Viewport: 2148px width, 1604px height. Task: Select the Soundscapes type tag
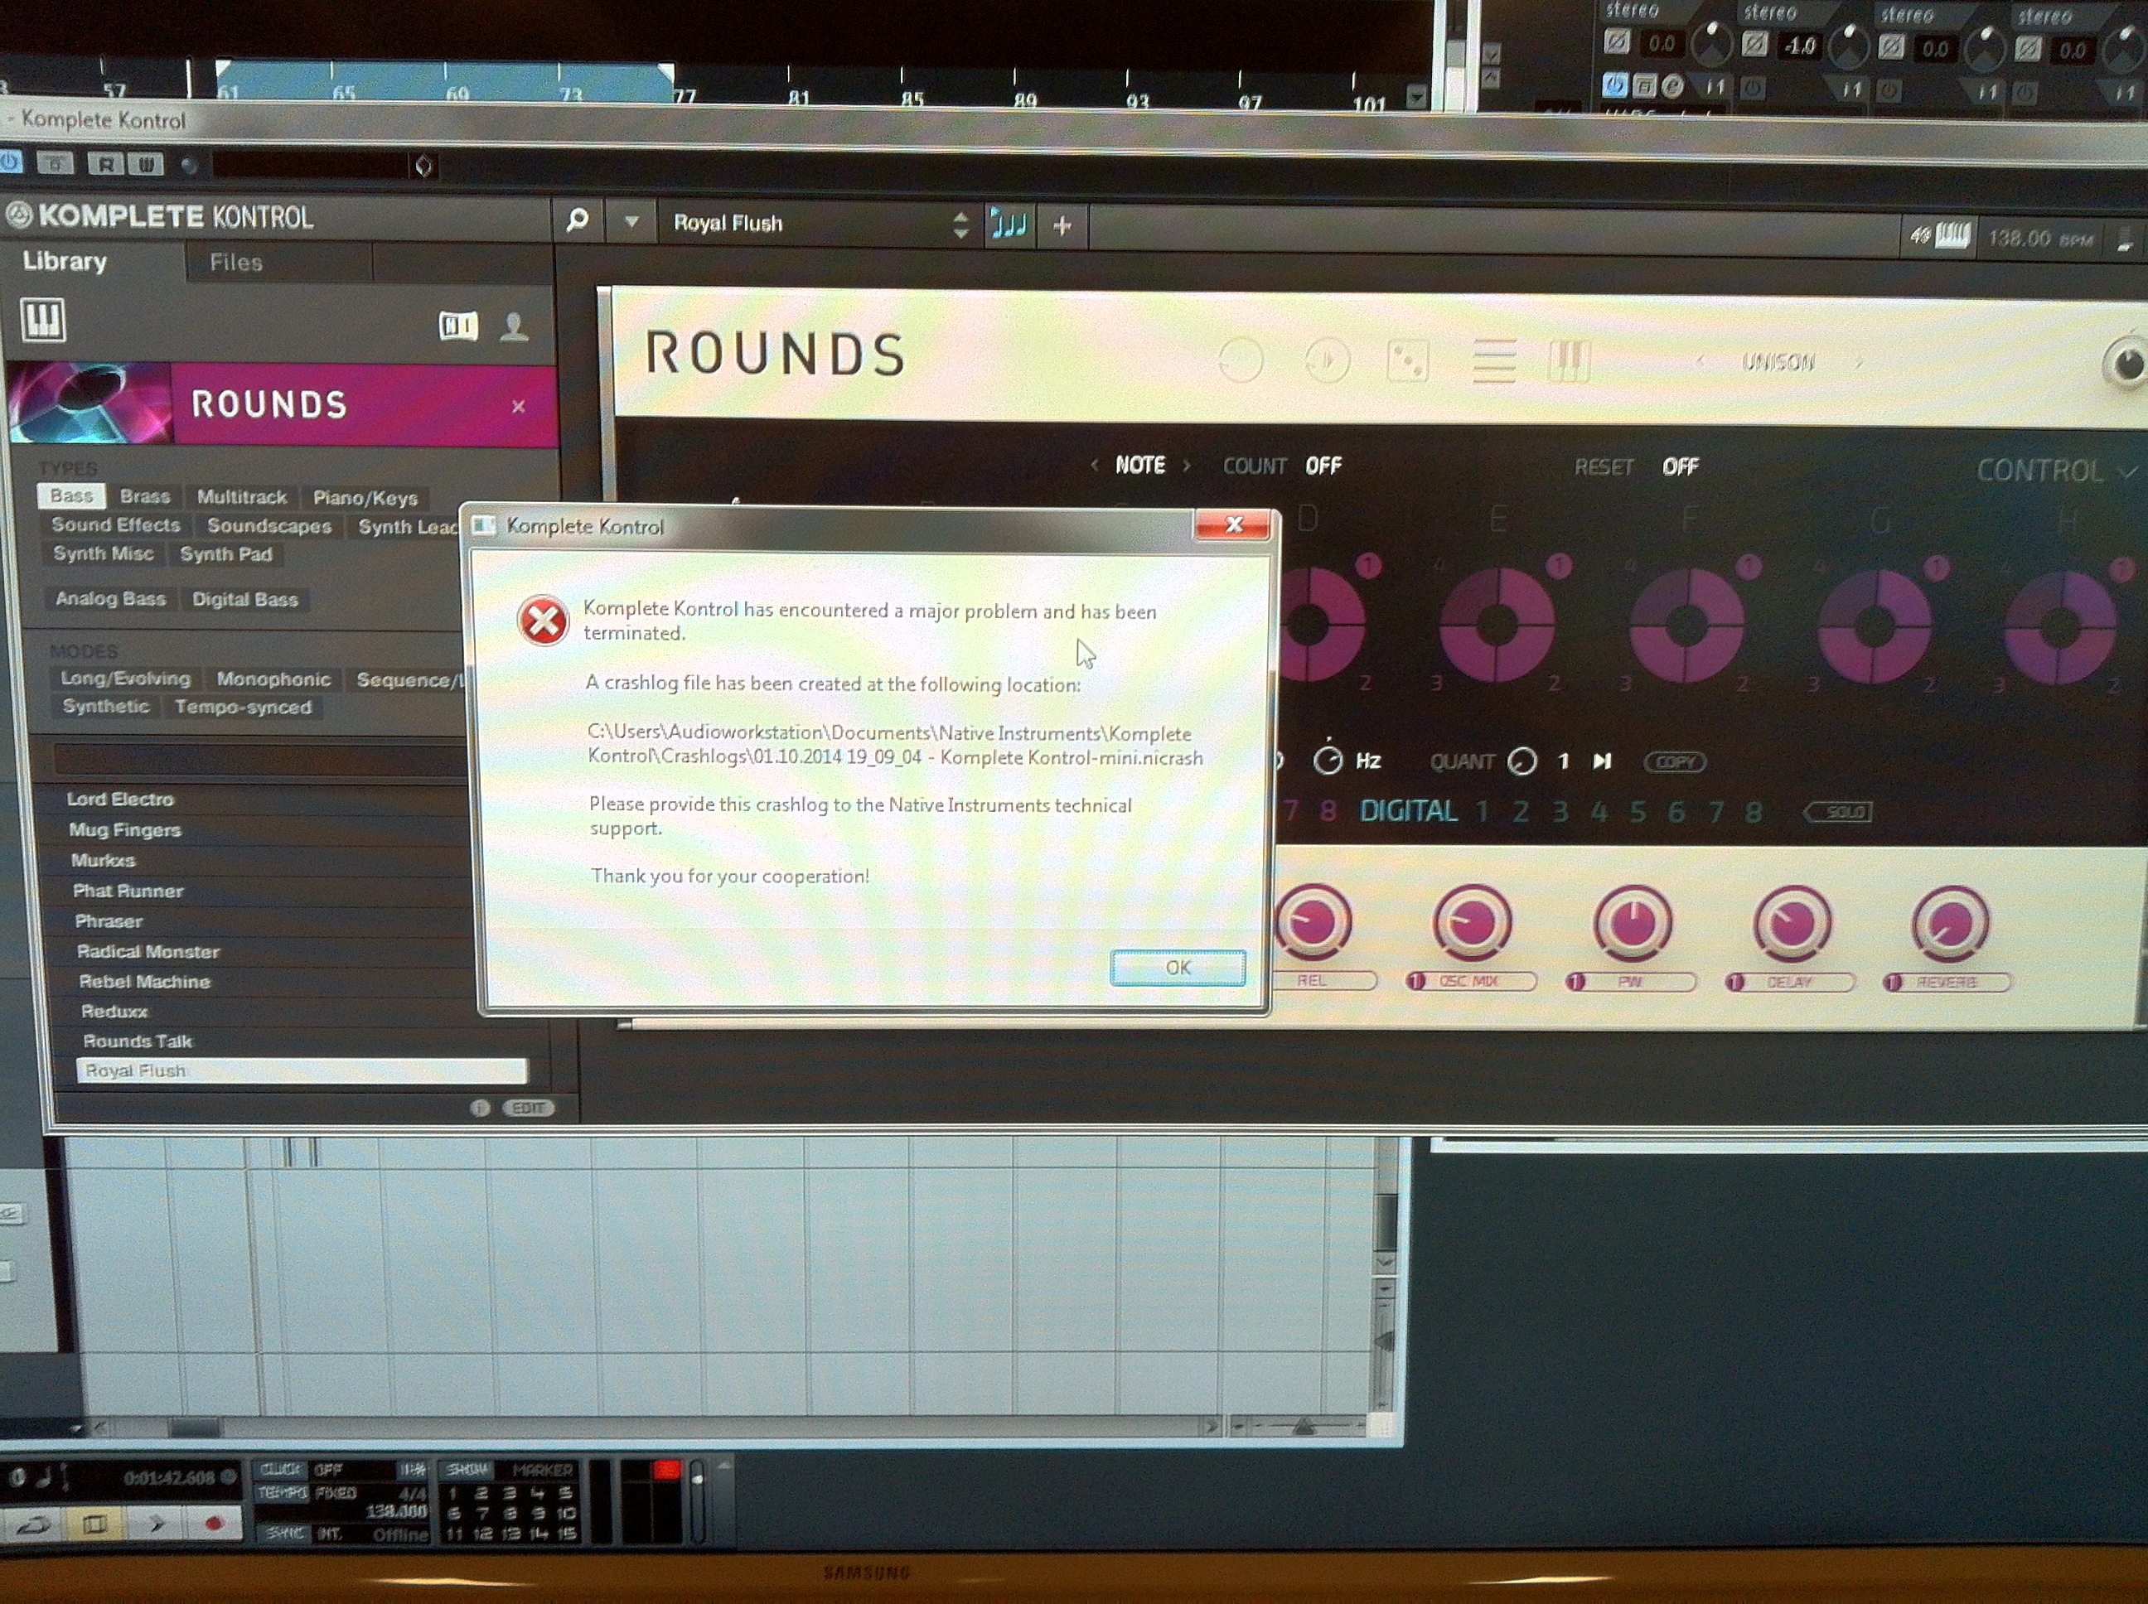[x=269, y=526]
